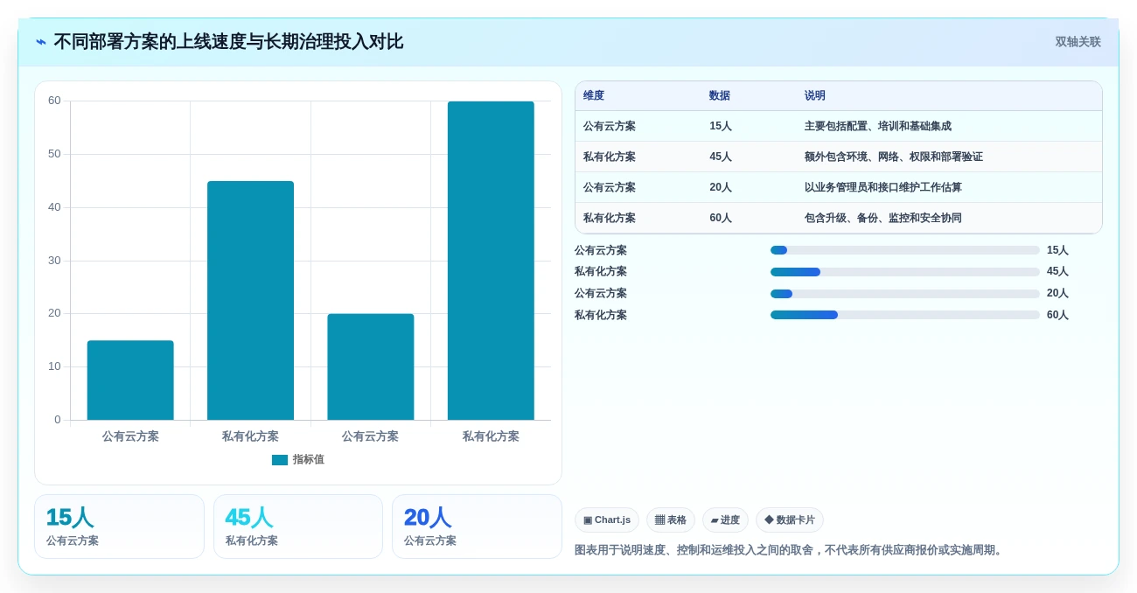1137x593 pixels.
Task: Click the 数据卡片 tag chip
Action: tap(789, 520)
